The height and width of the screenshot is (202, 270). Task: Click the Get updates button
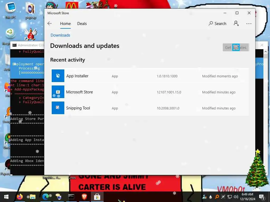click(x=236, y=47)
